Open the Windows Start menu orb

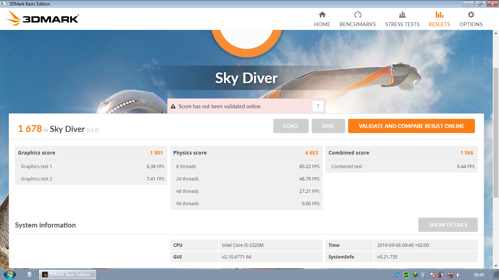click(9, 274)
